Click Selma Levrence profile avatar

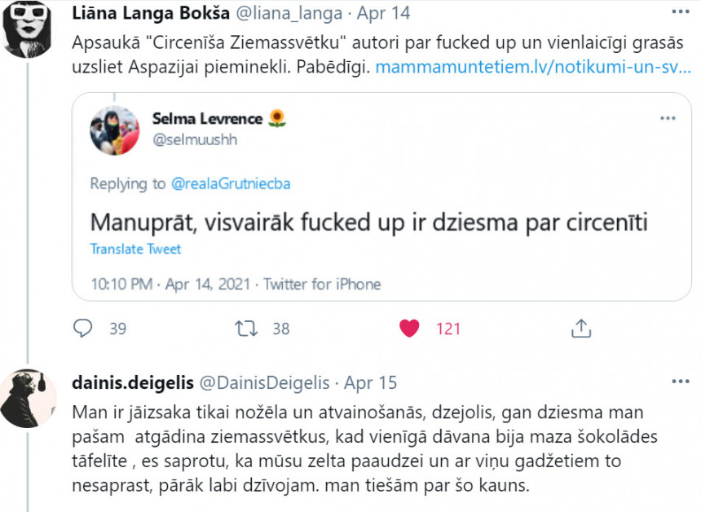115,129
